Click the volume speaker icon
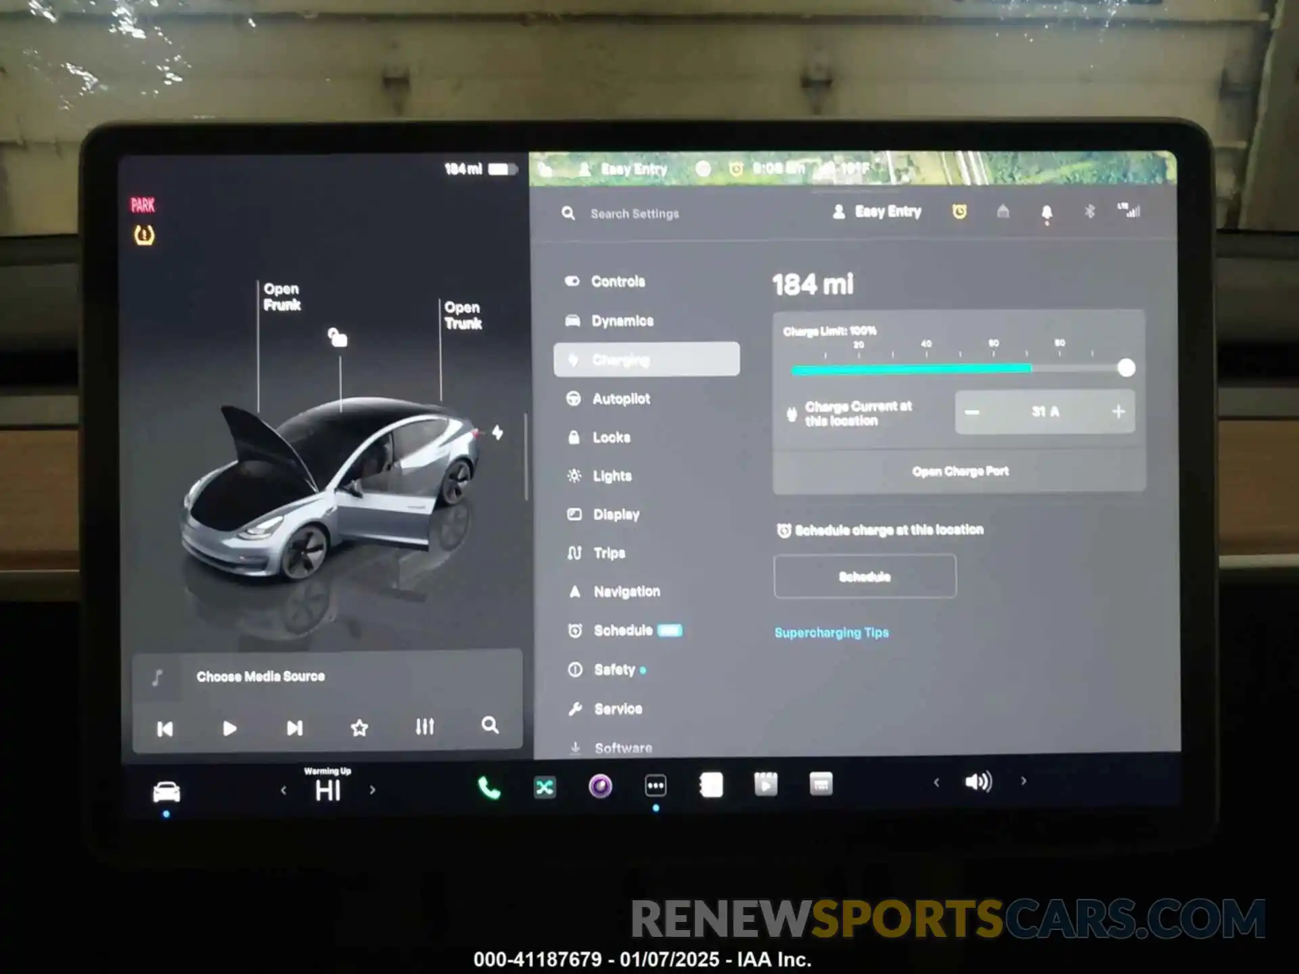Image resolution: width=1299 pixels, height=974 pixels. pos(978,782)
